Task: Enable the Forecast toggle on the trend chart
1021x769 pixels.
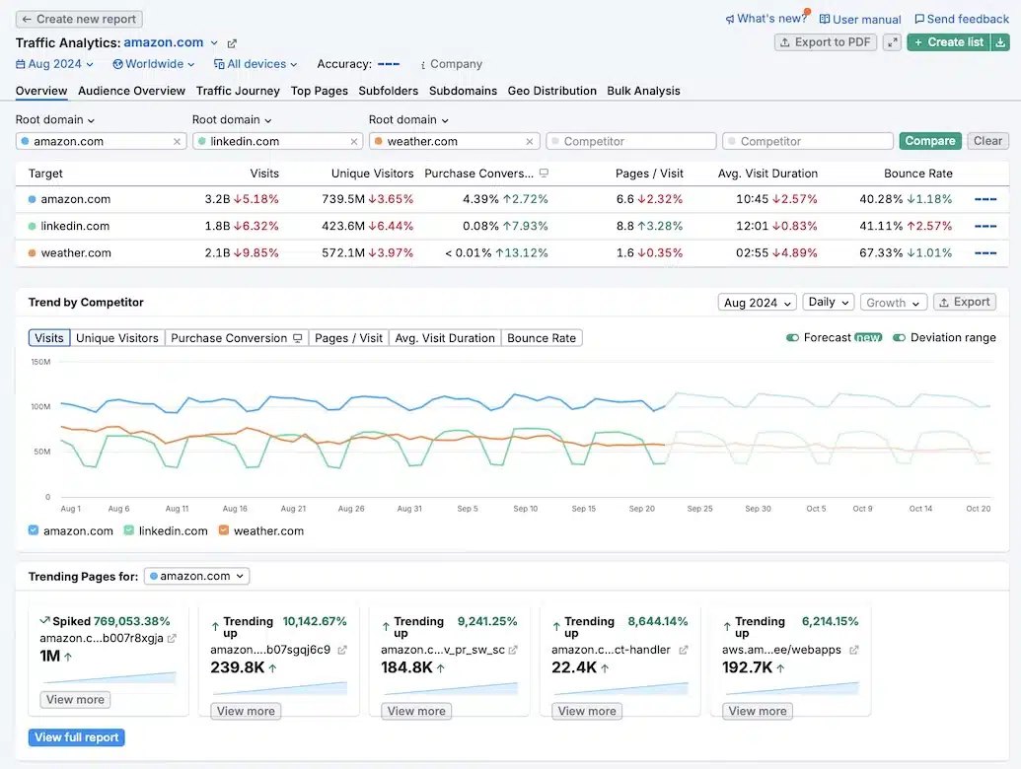Action: (792, 337)
